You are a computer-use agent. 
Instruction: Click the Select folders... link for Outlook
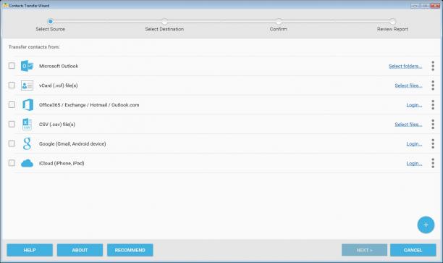(405, 66)
